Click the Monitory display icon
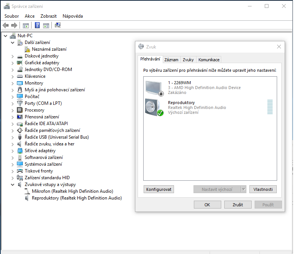This screenshot has width=294, height=254. click(20, 83)
